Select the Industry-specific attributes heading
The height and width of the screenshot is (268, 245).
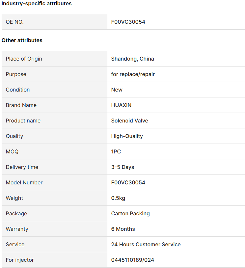coord(37,3)
